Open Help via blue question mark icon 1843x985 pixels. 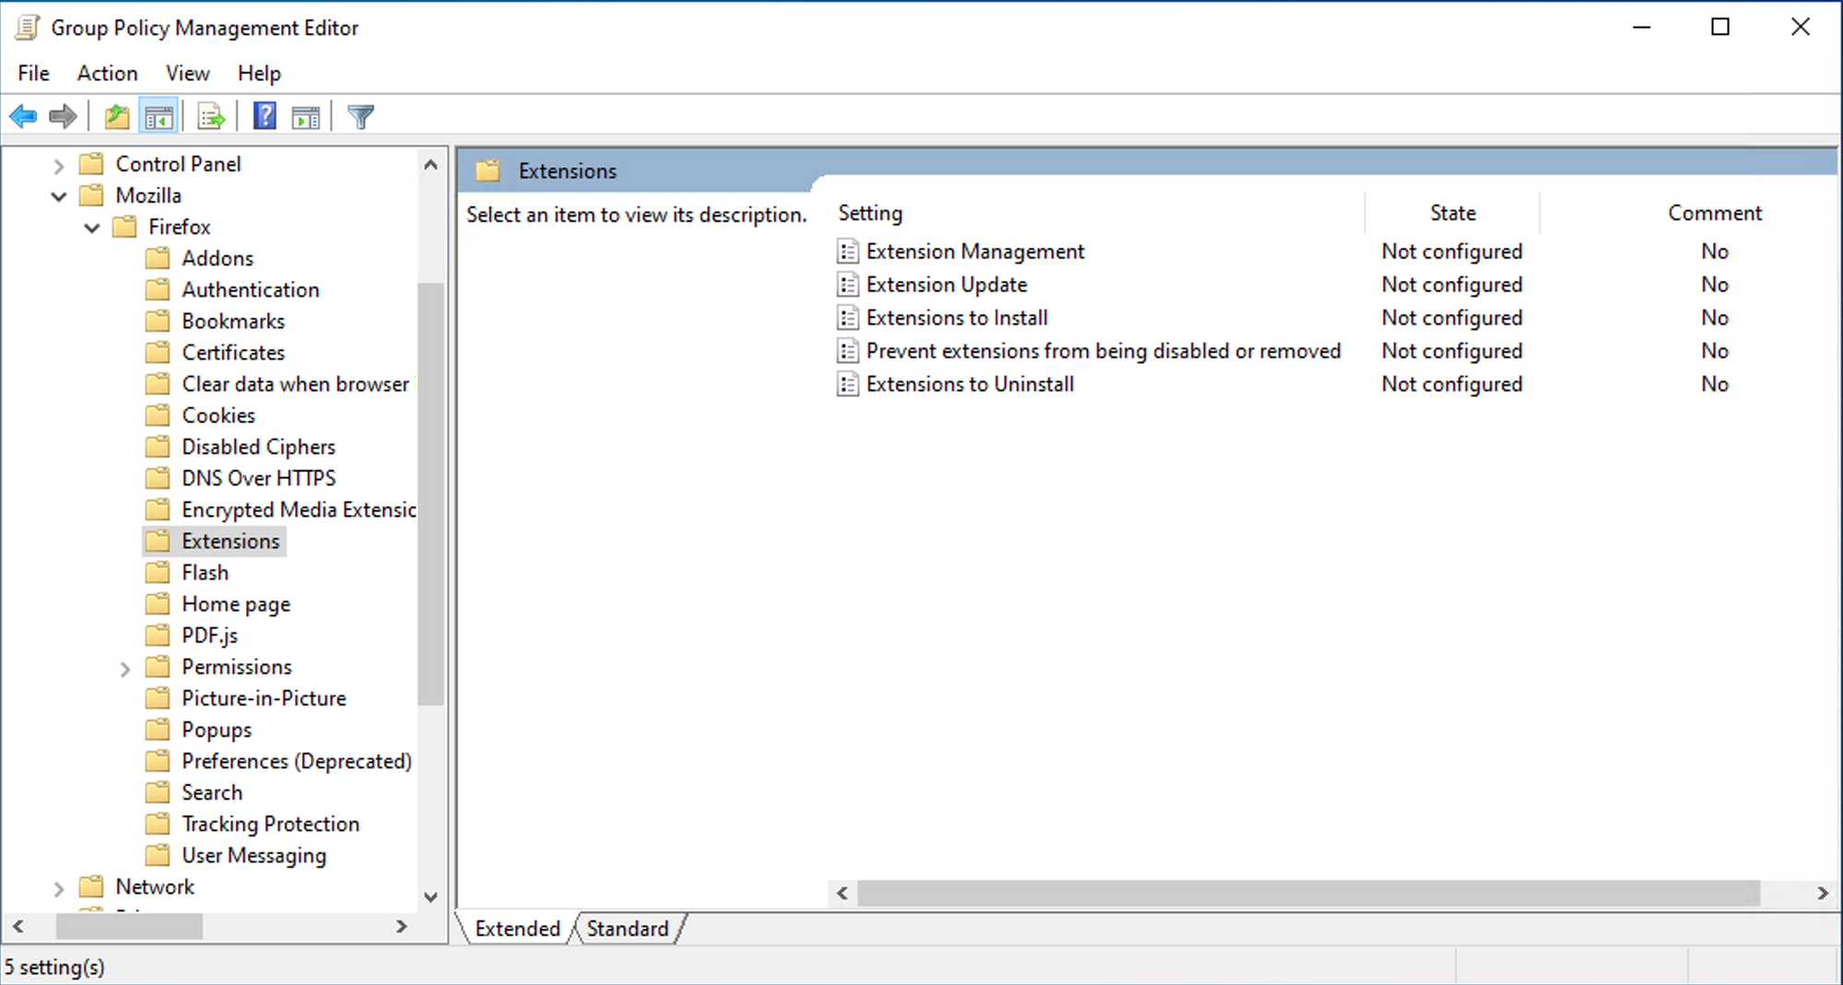tap(264, 116)
